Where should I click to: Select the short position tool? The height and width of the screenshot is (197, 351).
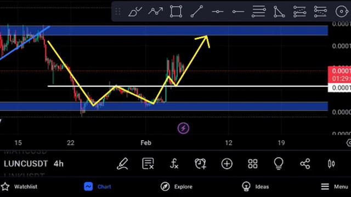[x=320, y=11]
